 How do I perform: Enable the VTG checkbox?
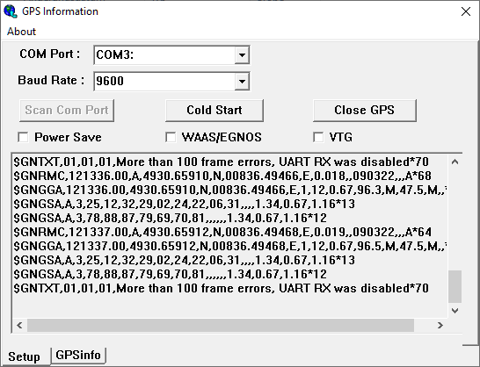(318, 137)
